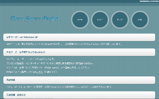Go to the STUDY circle menu item
The image size is (159, 99).
point(120,20)
